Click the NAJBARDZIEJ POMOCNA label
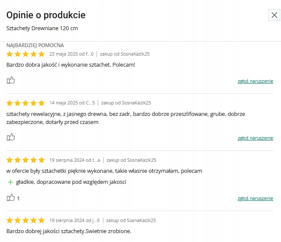The image size is (281, 242). pyautogui.click(x=35, y=45)
